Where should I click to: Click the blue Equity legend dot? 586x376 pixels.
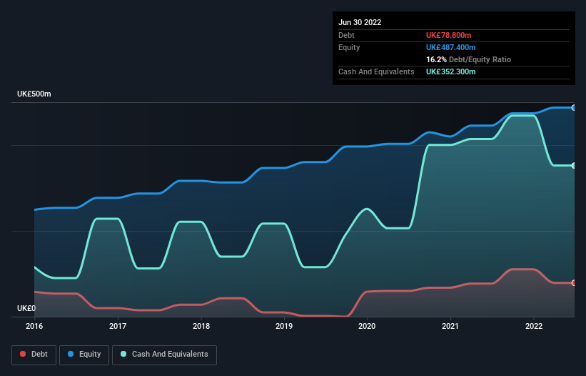coord(71,354)
